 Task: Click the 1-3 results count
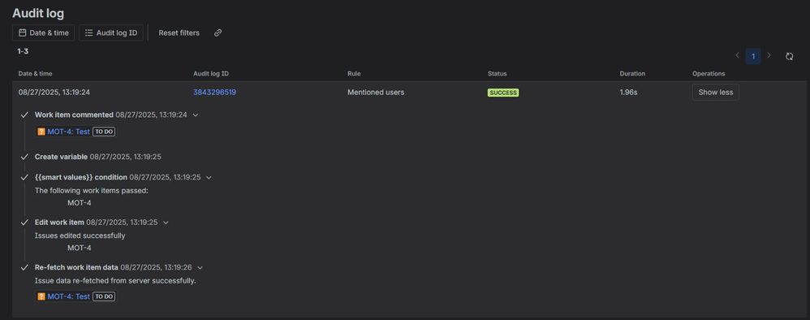click(23, 51)
